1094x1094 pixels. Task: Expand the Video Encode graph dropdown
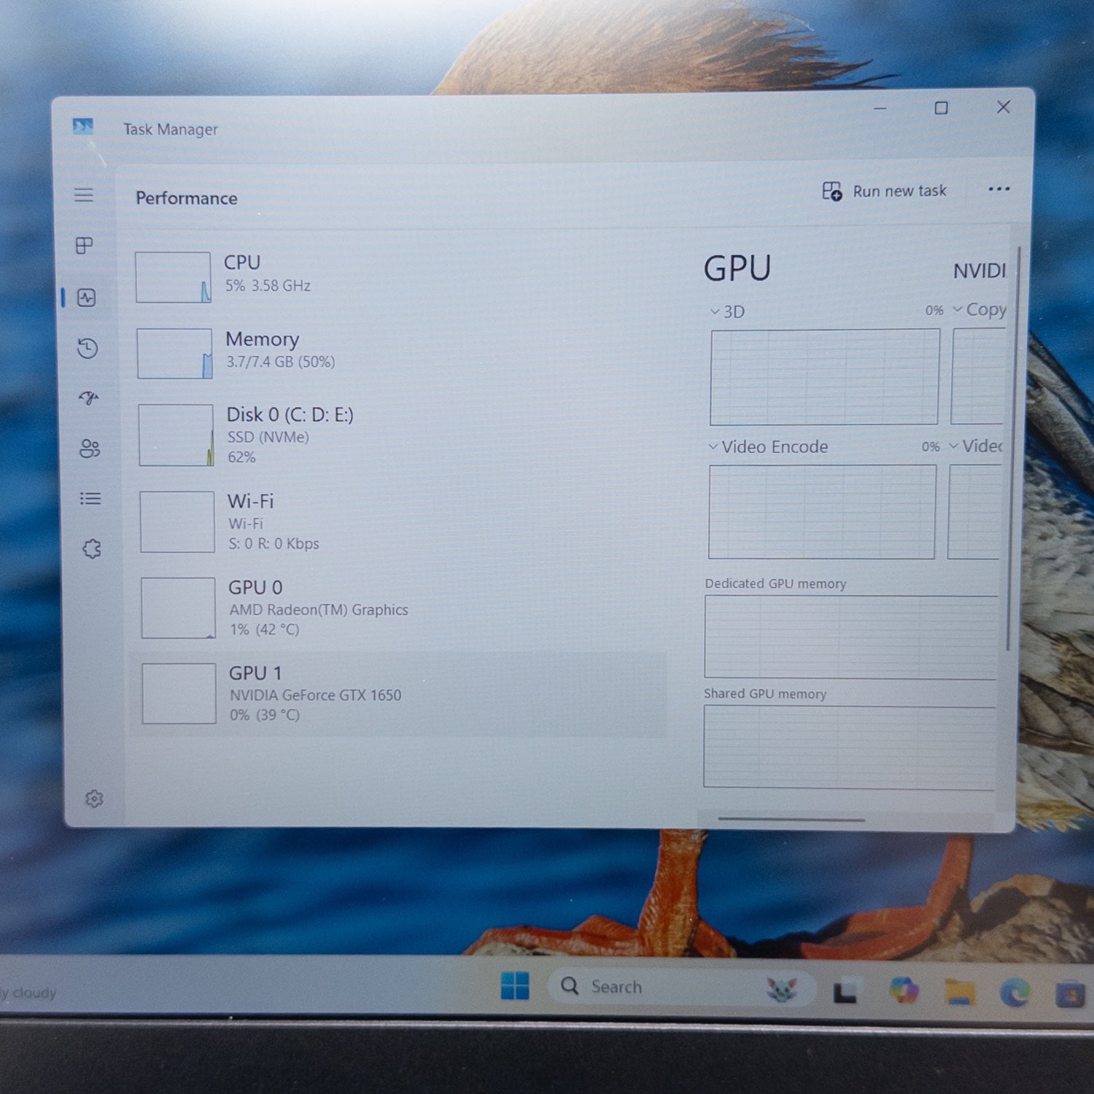[769, 446]
